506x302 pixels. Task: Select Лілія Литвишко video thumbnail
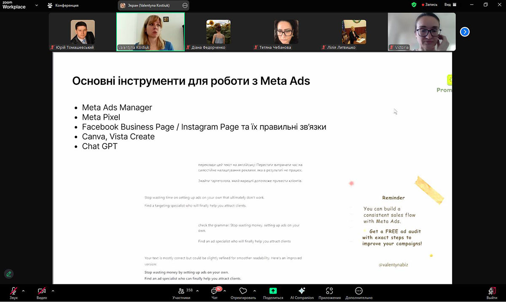tap(354, 32)
